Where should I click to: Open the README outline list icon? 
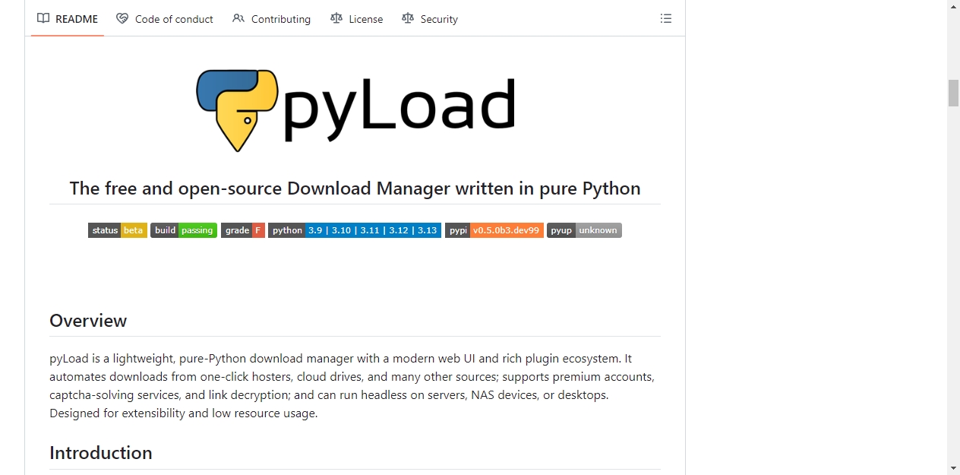pyautogui.click(x=666, y=18)
